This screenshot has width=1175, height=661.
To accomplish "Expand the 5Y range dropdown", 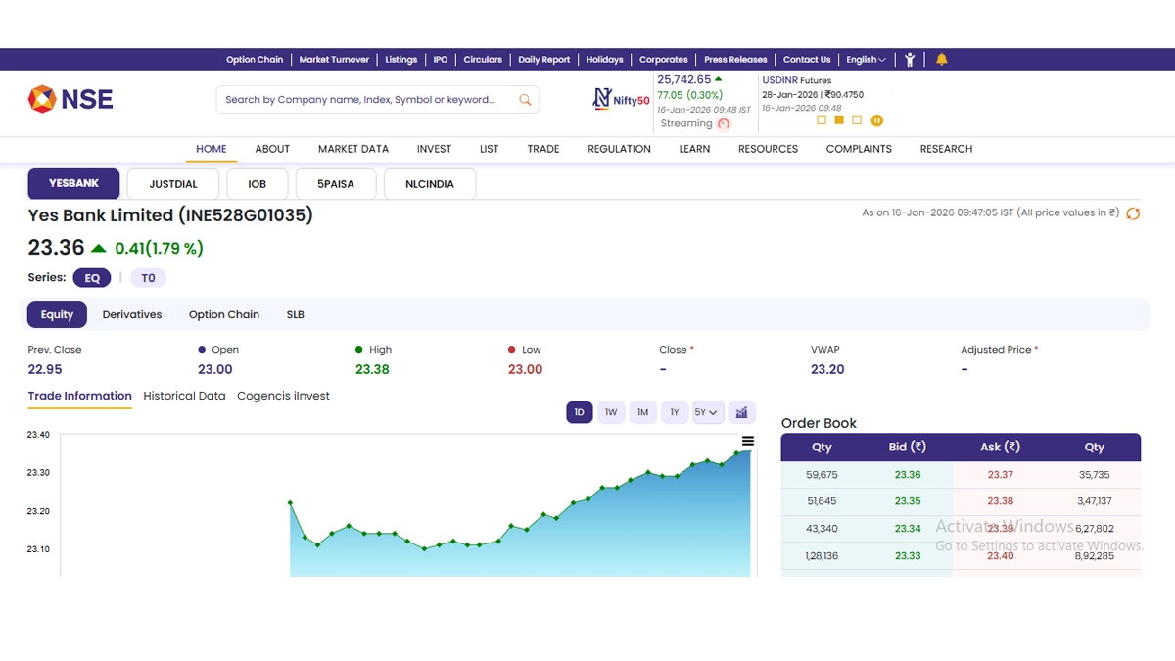I will coord(707,412).
